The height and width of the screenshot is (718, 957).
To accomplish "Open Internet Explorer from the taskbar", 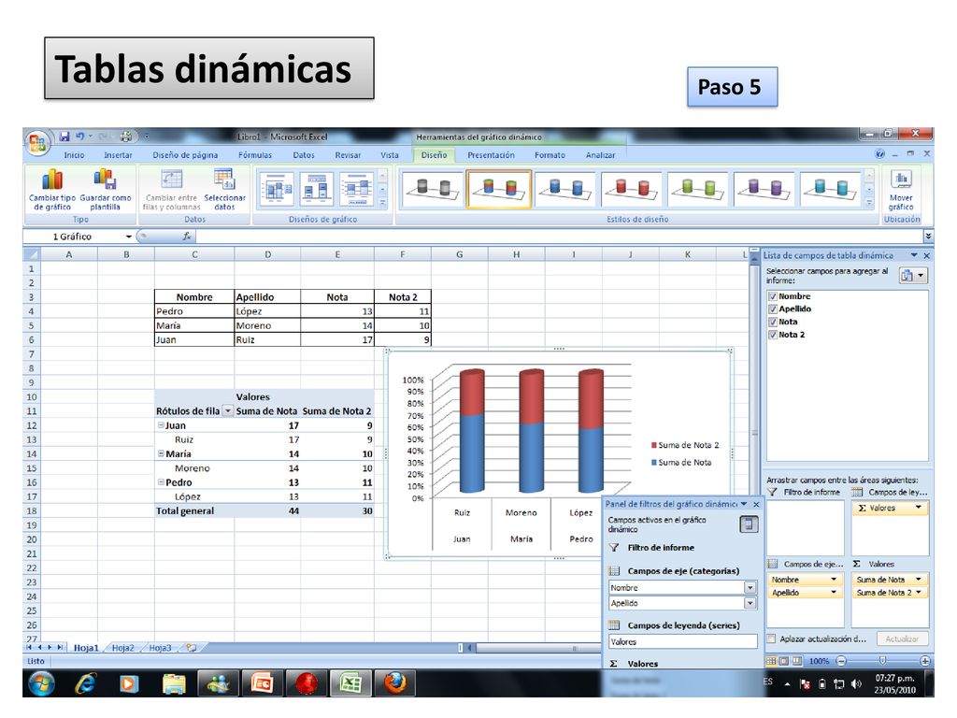I will 85,683.
